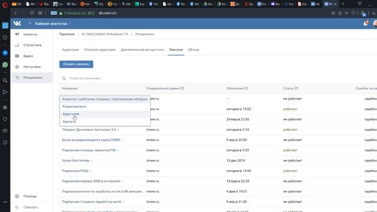
Task: Expand menu arrow for Подписная первые 5000 в интернете
Action: 123,182
